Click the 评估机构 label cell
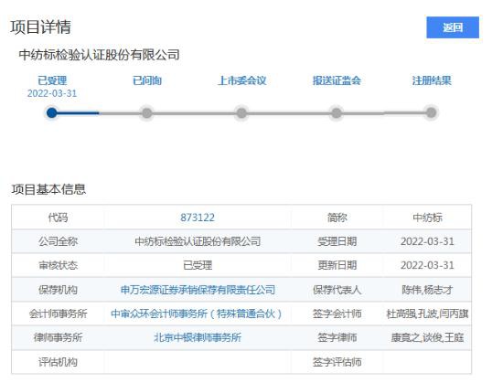The height and width of the screenshot is (383, 492). pyautogui.click(x=58, y=362)
